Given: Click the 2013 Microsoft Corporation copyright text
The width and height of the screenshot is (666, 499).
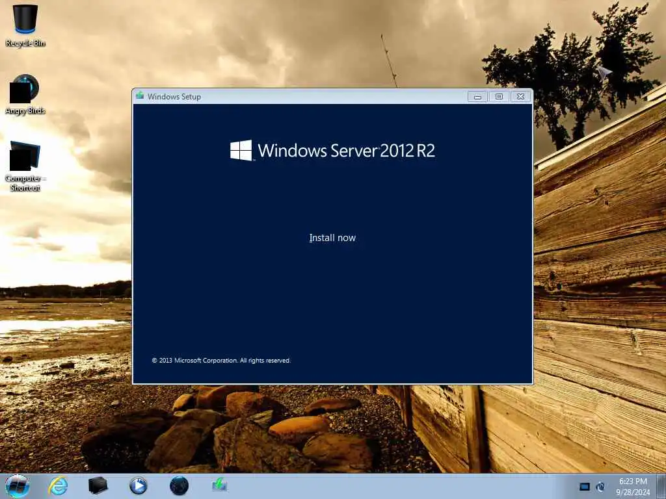Looking at the screenshot, I should pyautogui.click(x=221, y=360).
